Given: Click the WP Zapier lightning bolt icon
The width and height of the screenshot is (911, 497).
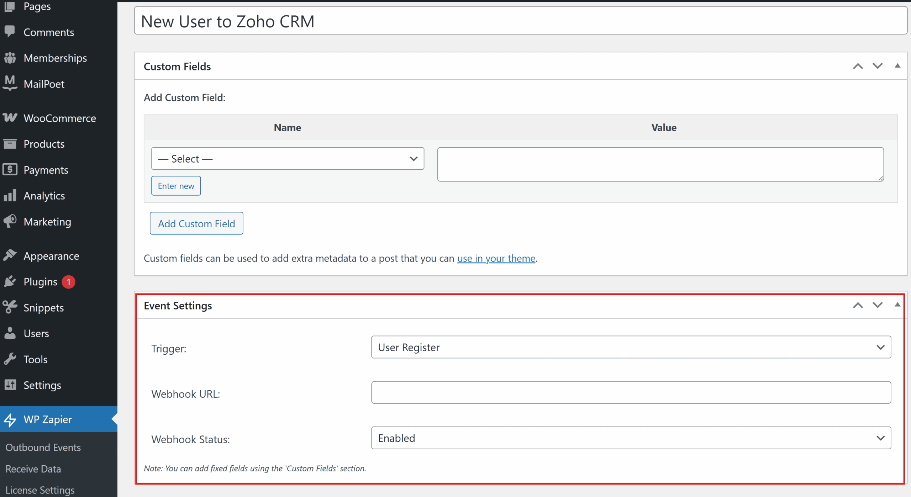Looking at the screenshot, I should (10, 419).
